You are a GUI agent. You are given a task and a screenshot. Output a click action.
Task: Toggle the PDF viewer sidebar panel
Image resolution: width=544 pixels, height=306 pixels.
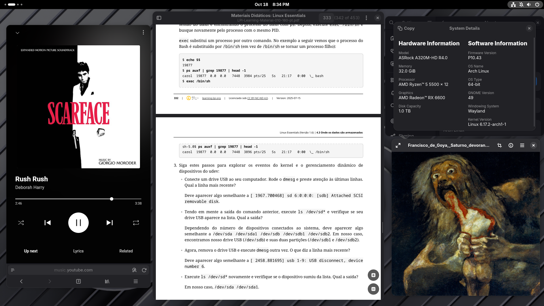[x=159, y=18]
